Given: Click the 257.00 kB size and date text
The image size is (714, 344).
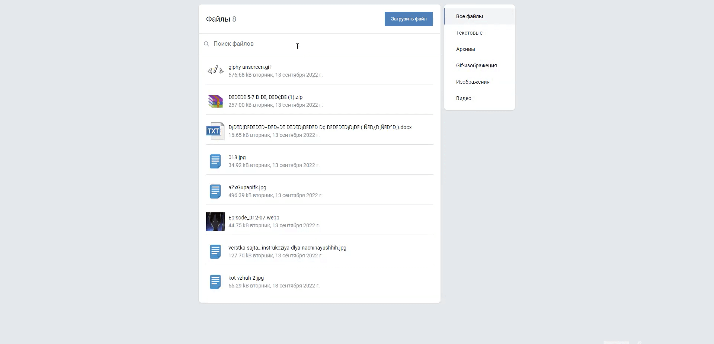Looking at the screenshot, I should point(275,105).
